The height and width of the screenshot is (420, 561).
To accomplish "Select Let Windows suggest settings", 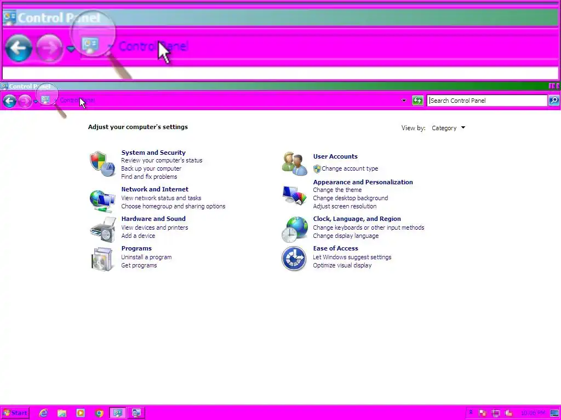I will (352, 258).
